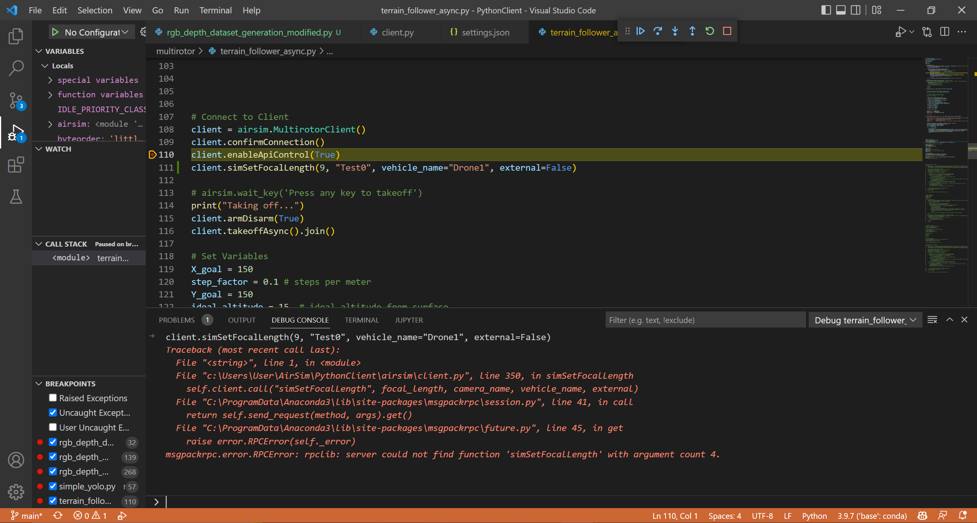Switch to the TERMINAL tab

[x=361, y=320]
